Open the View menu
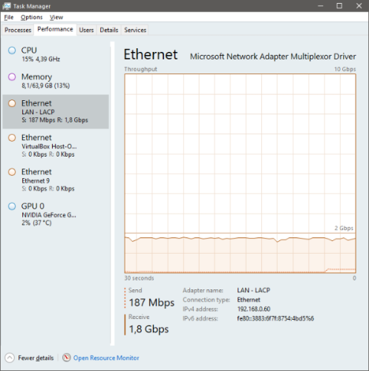Viewport: 369px width, 371px height. click(x=56, y=17)
